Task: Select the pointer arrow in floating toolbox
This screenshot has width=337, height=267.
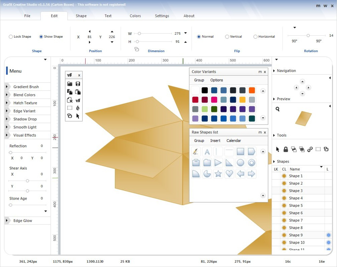Action: click(x=78, y=116)
